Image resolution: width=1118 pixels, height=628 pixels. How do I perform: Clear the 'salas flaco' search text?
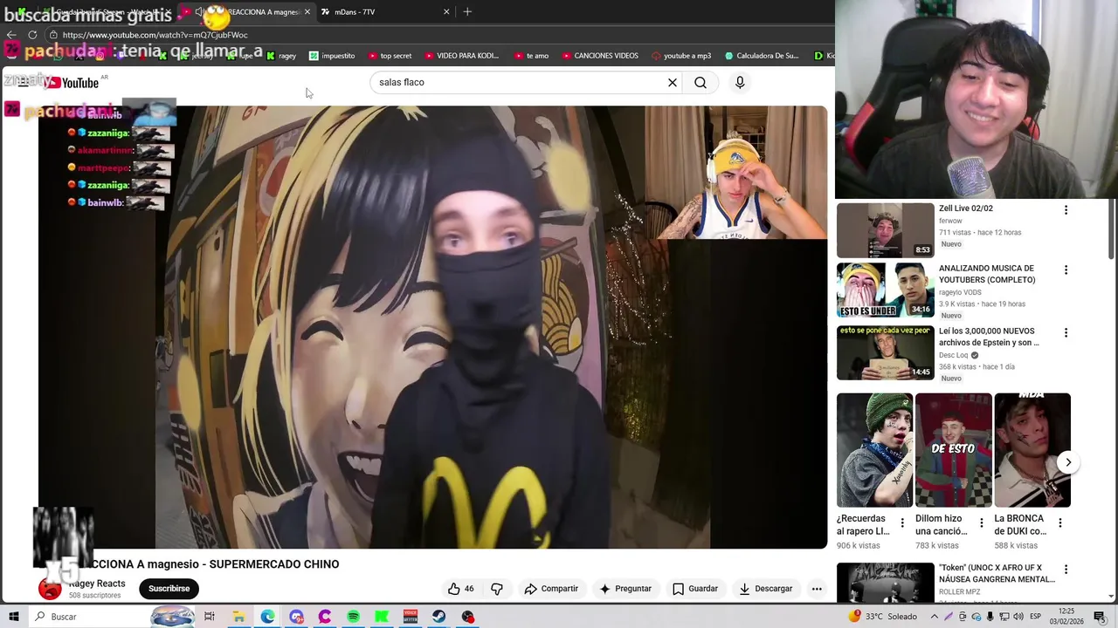pos(673,83)
